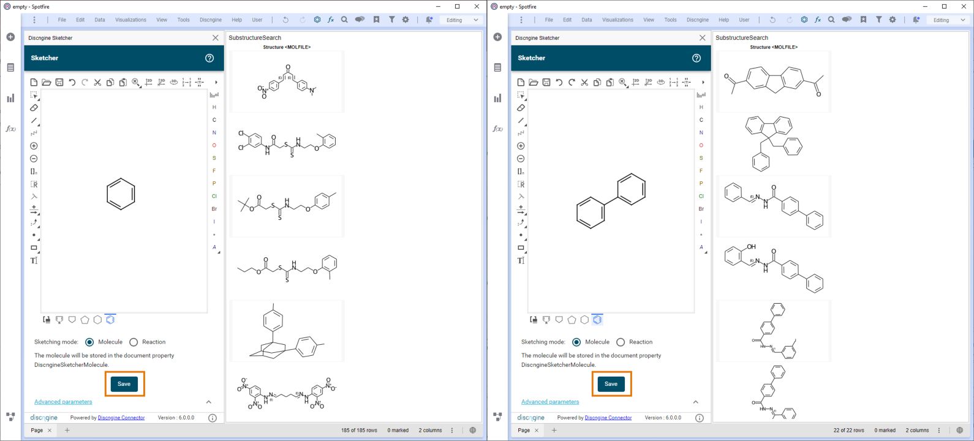The image size is (974, 441).
Task: Select Molecule sketching mode in left window
Action: [x=90, y=342]
